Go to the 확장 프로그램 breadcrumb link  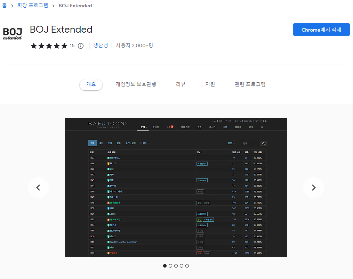click(x=33, y=6)
